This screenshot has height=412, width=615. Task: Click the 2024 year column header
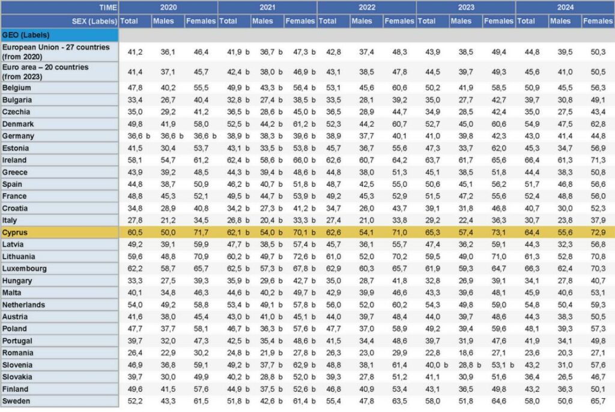pyautogui.click(x=565, y=7)
